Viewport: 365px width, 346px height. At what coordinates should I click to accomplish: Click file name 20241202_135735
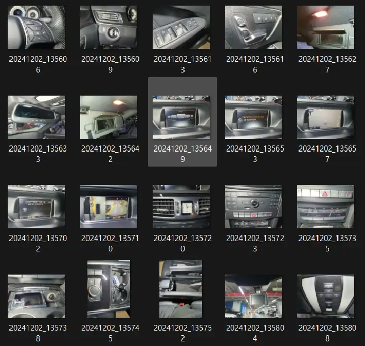[x=327, y=244]
